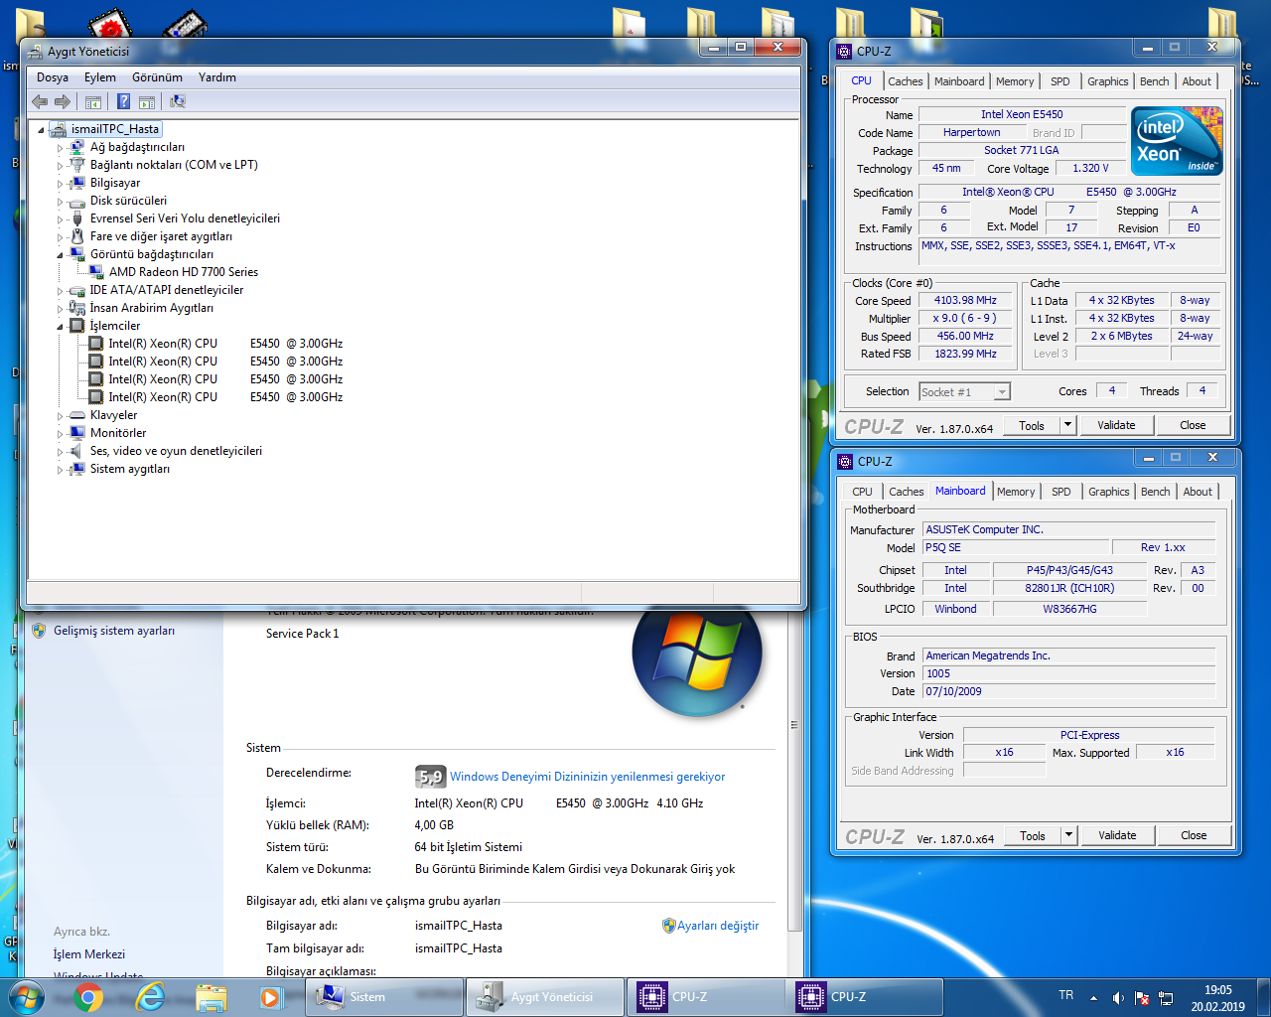Click Validate in the CPU-Z processor window

(1116, 425)
